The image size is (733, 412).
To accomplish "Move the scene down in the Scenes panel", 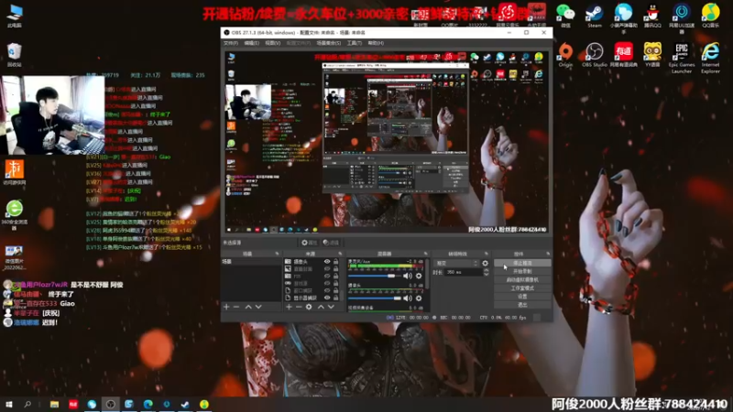I will [258, 307].
